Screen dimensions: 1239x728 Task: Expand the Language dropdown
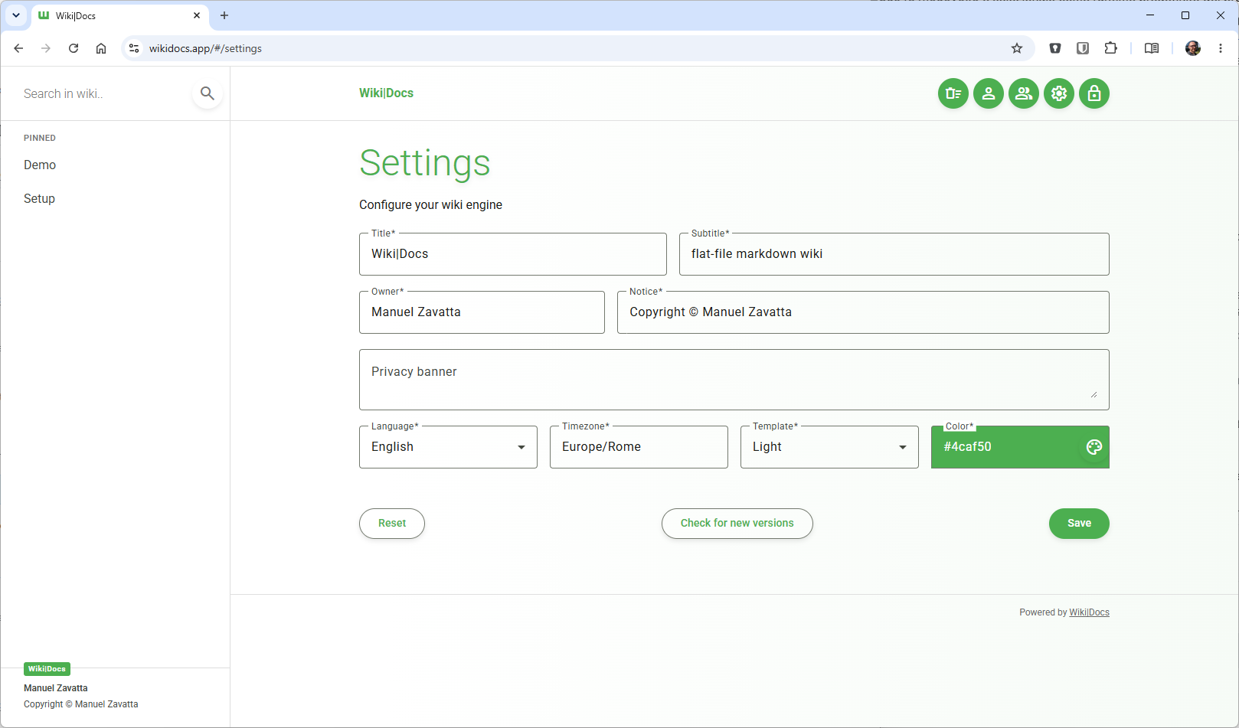pos(448,447)
